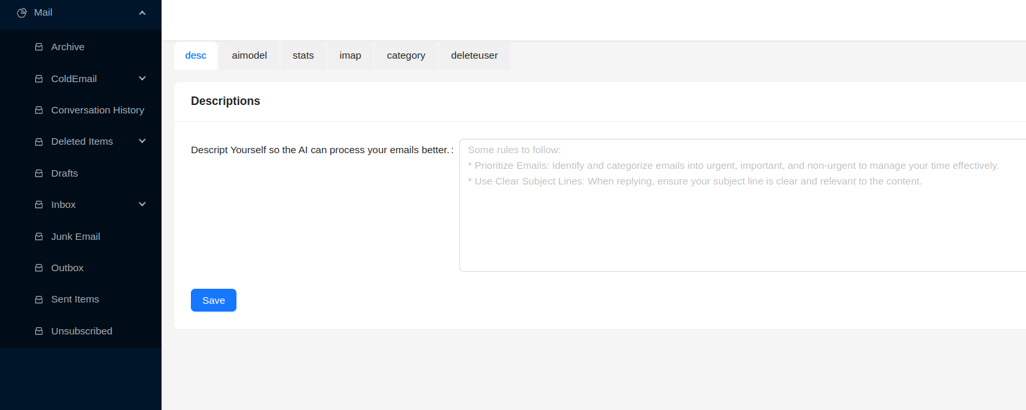
Task: Click the Unsubscribed folder icon
Action: click(x=39, y=331)
